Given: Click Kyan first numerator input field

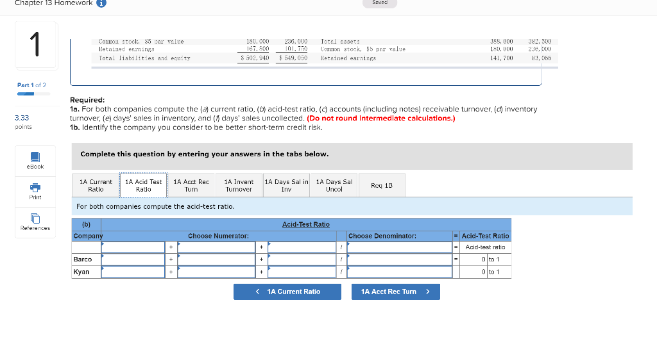Looking at the screenshot, I should (133, 272).
